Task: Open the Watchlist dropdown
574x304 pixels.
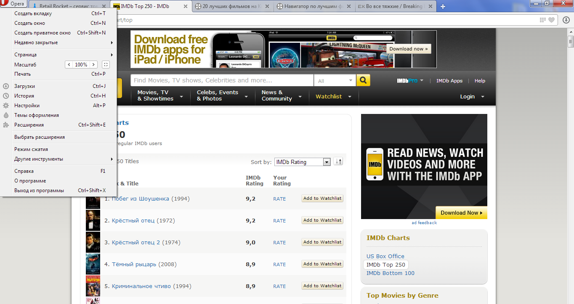Action: [334, 96]
